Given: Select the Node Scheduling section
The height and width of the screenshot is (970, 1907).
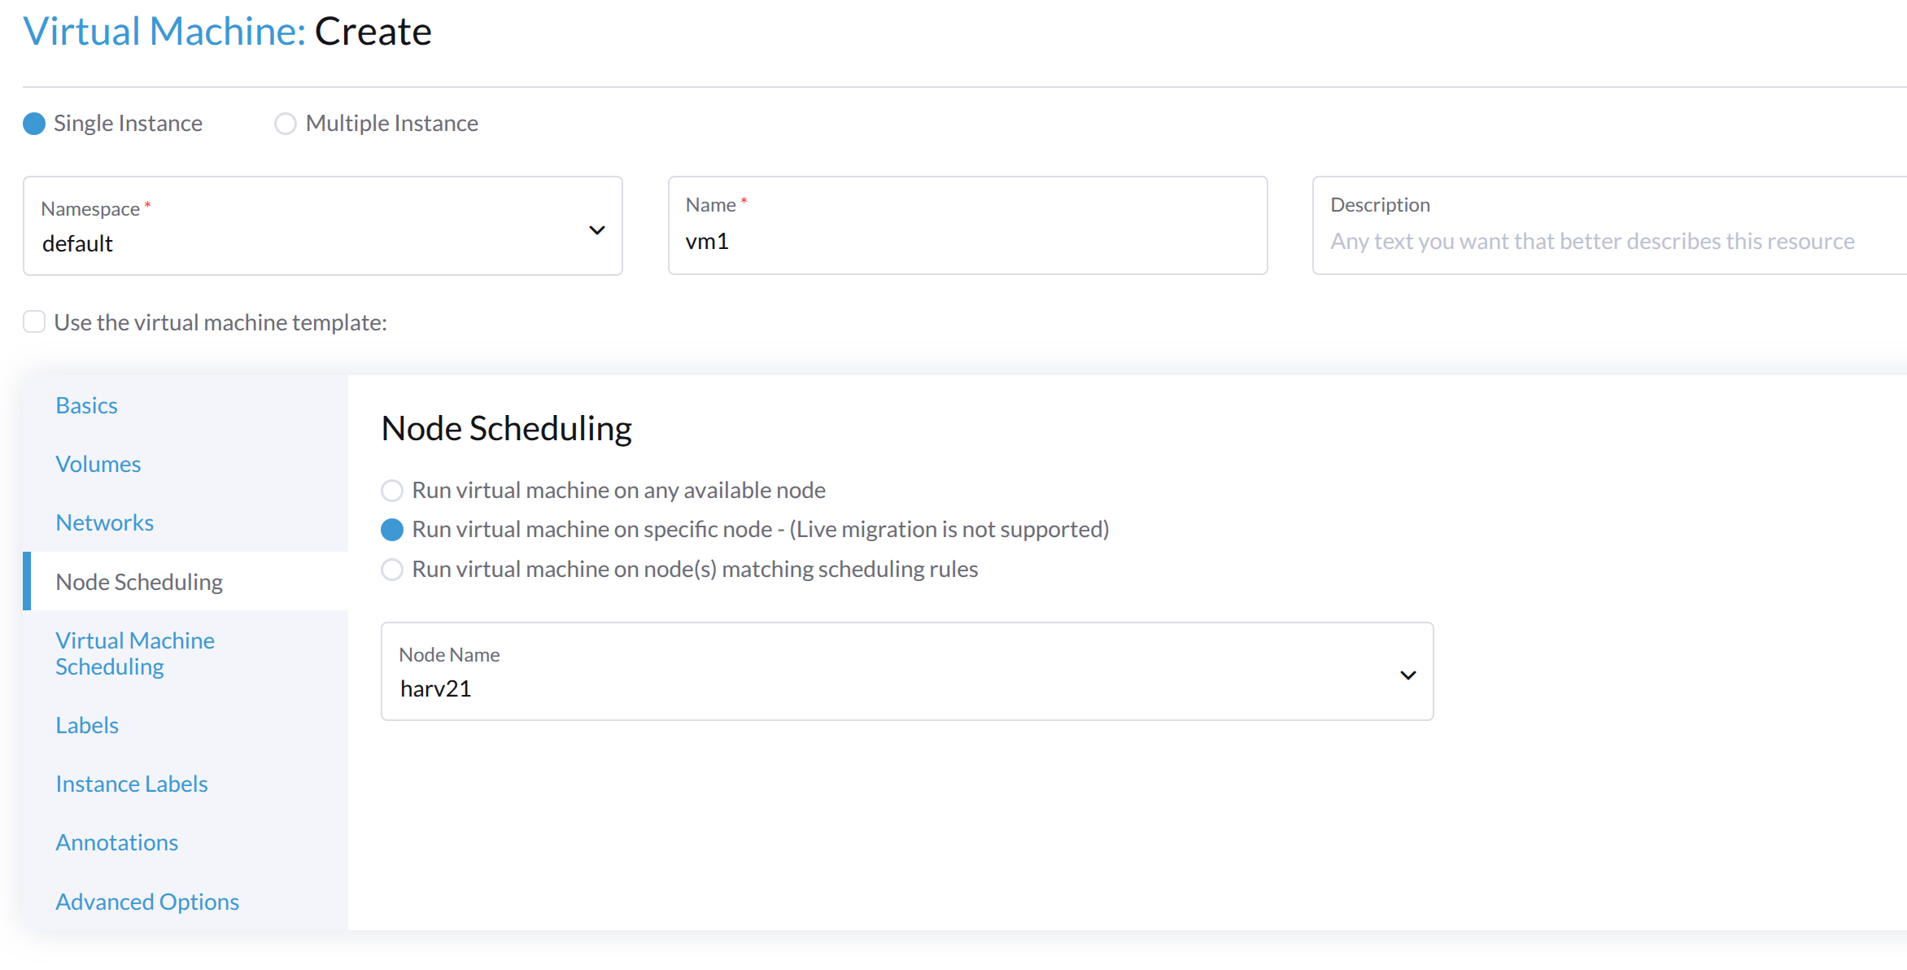Looking at the screenshot, I should (139, 581).
